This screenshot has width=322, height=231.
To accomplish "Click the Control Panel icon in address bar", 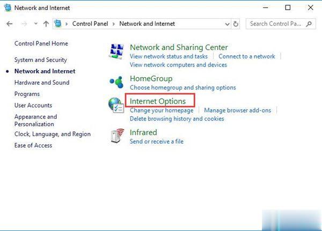I will [x=58, y=24].
